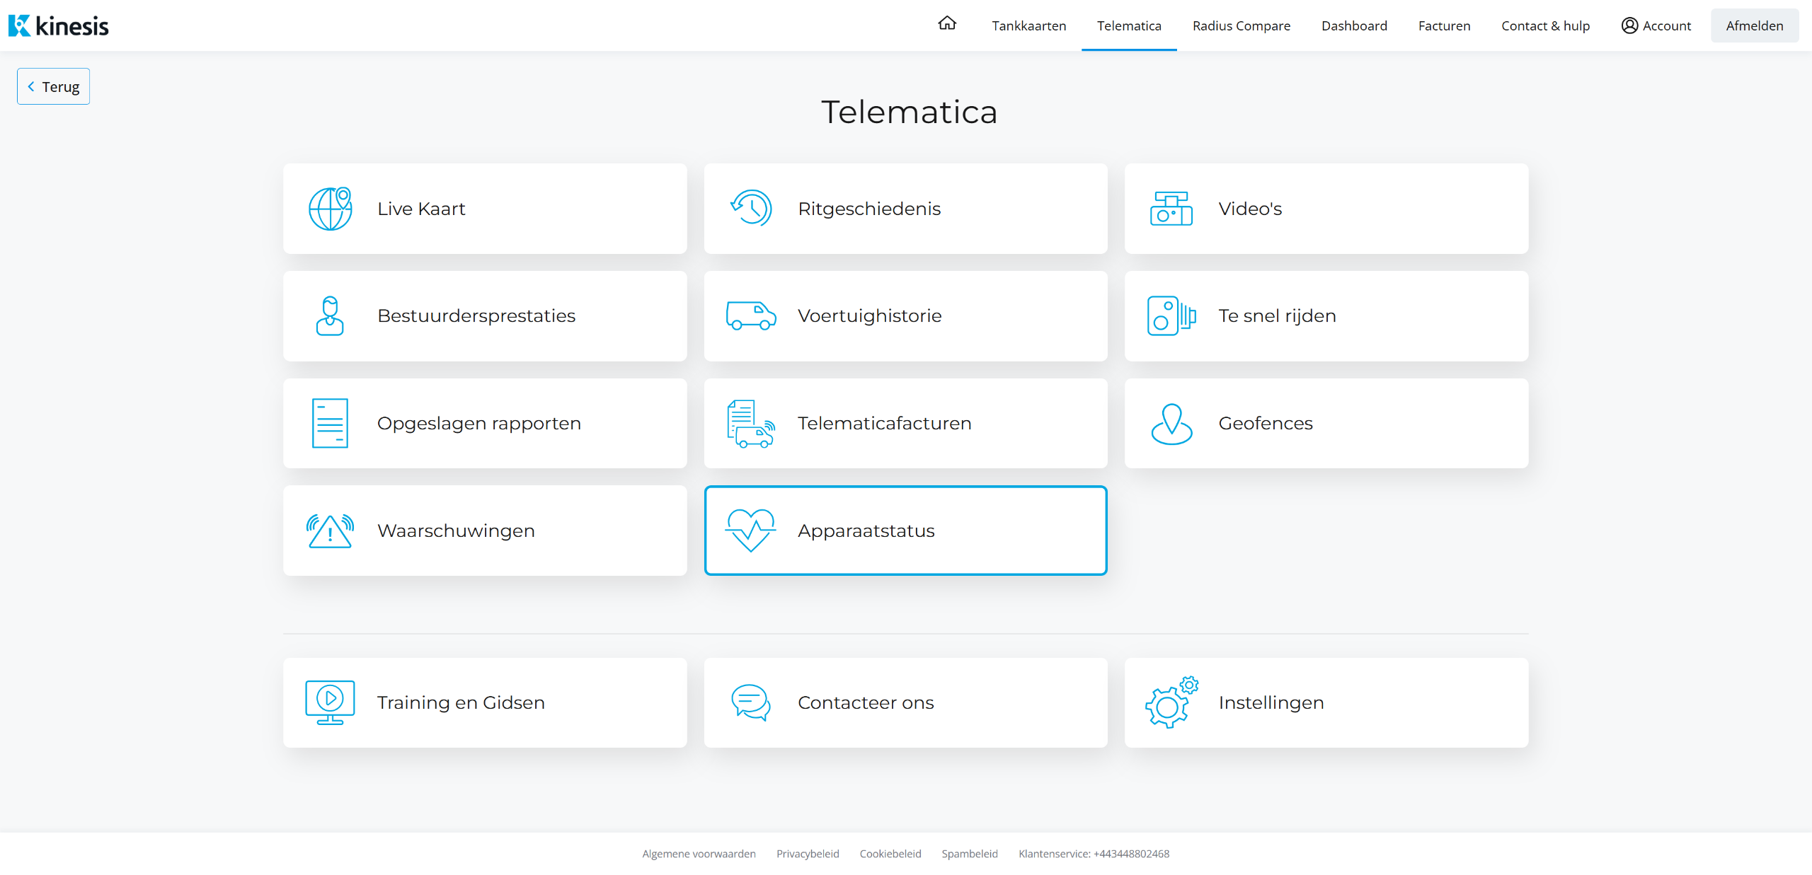Select the Geofences map pin icon
The image size is (1812, 875).
[1171, 423]
